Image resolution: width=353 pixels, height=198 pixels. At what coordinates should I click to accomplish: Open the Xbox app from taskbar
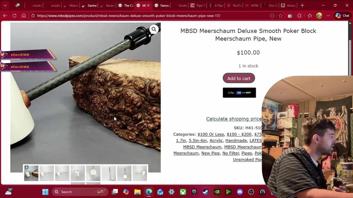pyautogui.click(x=183, y=192)
